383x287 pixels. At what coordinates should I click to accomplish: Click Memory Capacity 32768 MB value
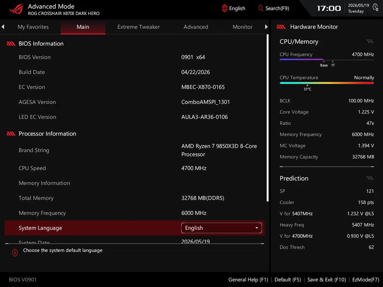coord(363,157)
